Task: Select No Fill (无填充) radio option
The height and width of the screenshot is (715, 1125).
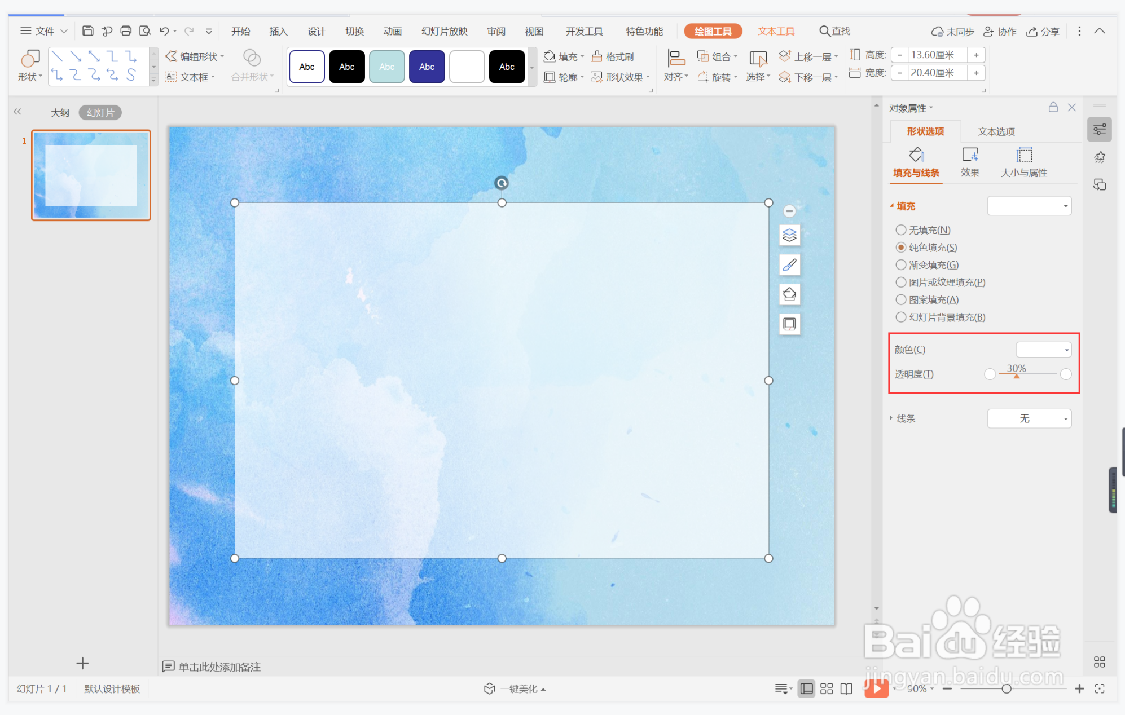Action: click(901, 230)
